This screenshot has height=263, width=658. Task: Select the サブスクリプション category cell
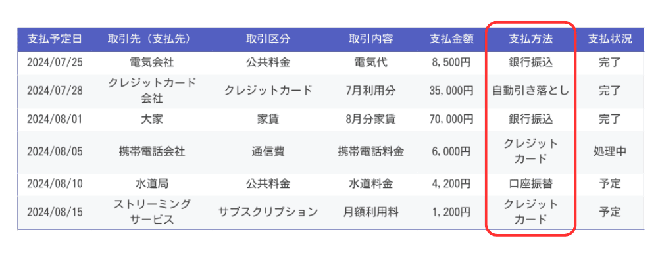[x=268, y=212]
